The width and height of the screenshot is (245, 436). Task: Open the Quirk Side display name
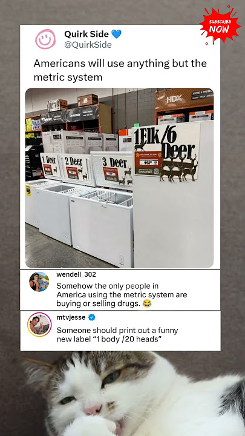[x=87, y=34]
